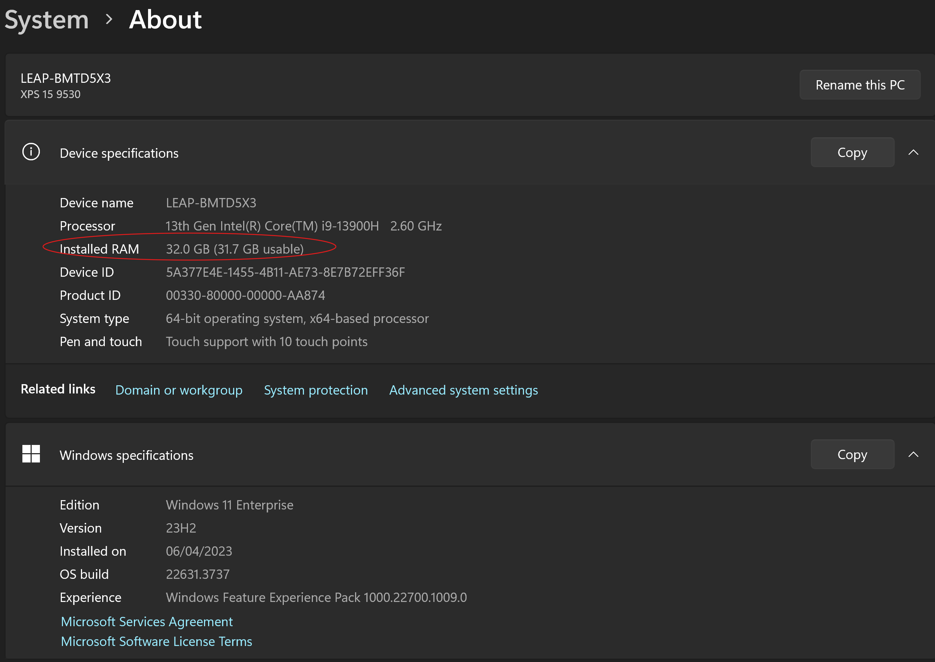Click the Device ID value text

285,272
